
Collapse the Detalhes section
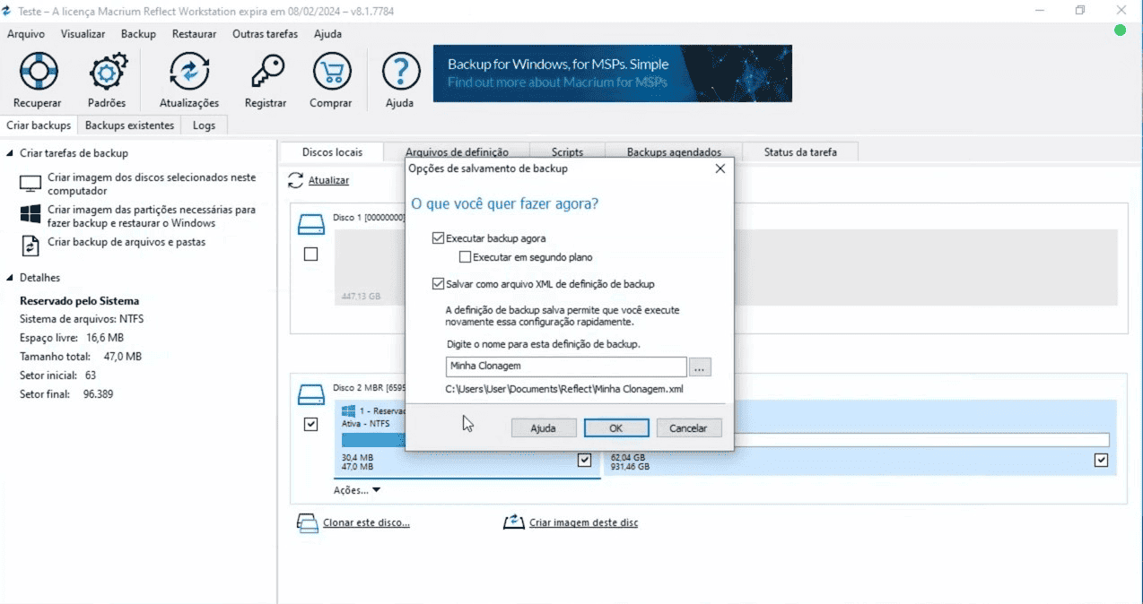[10, 278]
